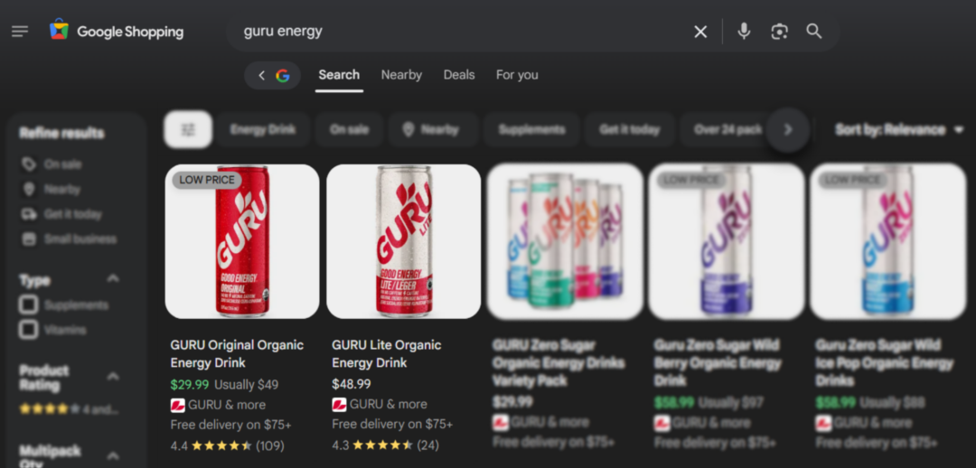Click the $58.99 Usually $97 price
The height and width of the screenshot is (468, 976).
[709, 403]
